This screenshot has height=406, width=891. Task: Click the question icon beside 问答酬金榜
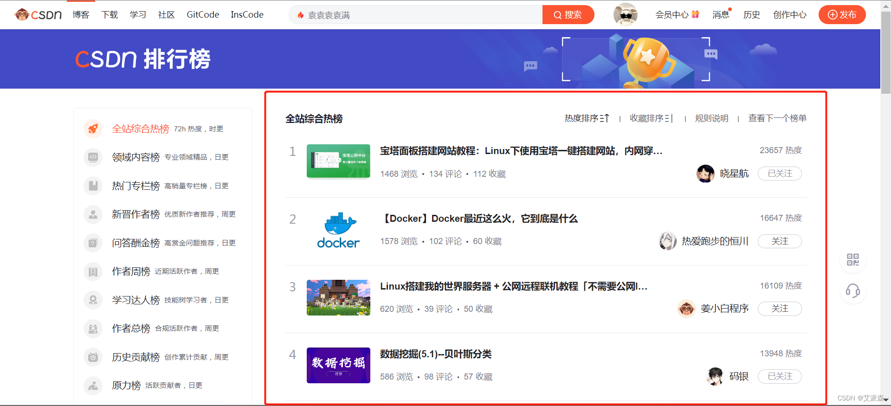93,243
